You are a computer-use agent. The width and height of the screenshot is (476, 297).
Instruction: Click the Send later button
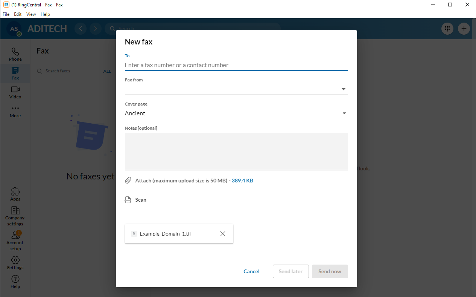(290, 271)
